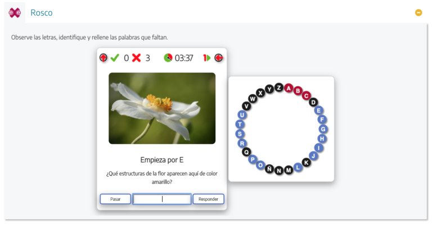Click the red left-arrow exit icon

(x=219, y=58)
